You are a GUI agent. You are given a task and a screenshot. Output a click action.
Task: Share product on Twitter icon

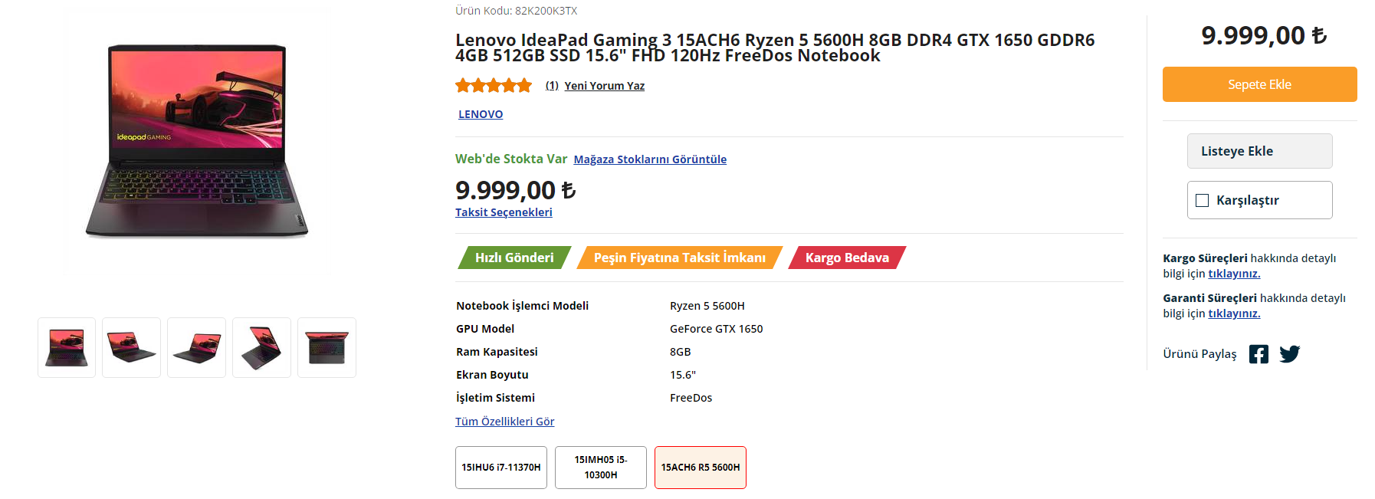tap(1290, 353)
